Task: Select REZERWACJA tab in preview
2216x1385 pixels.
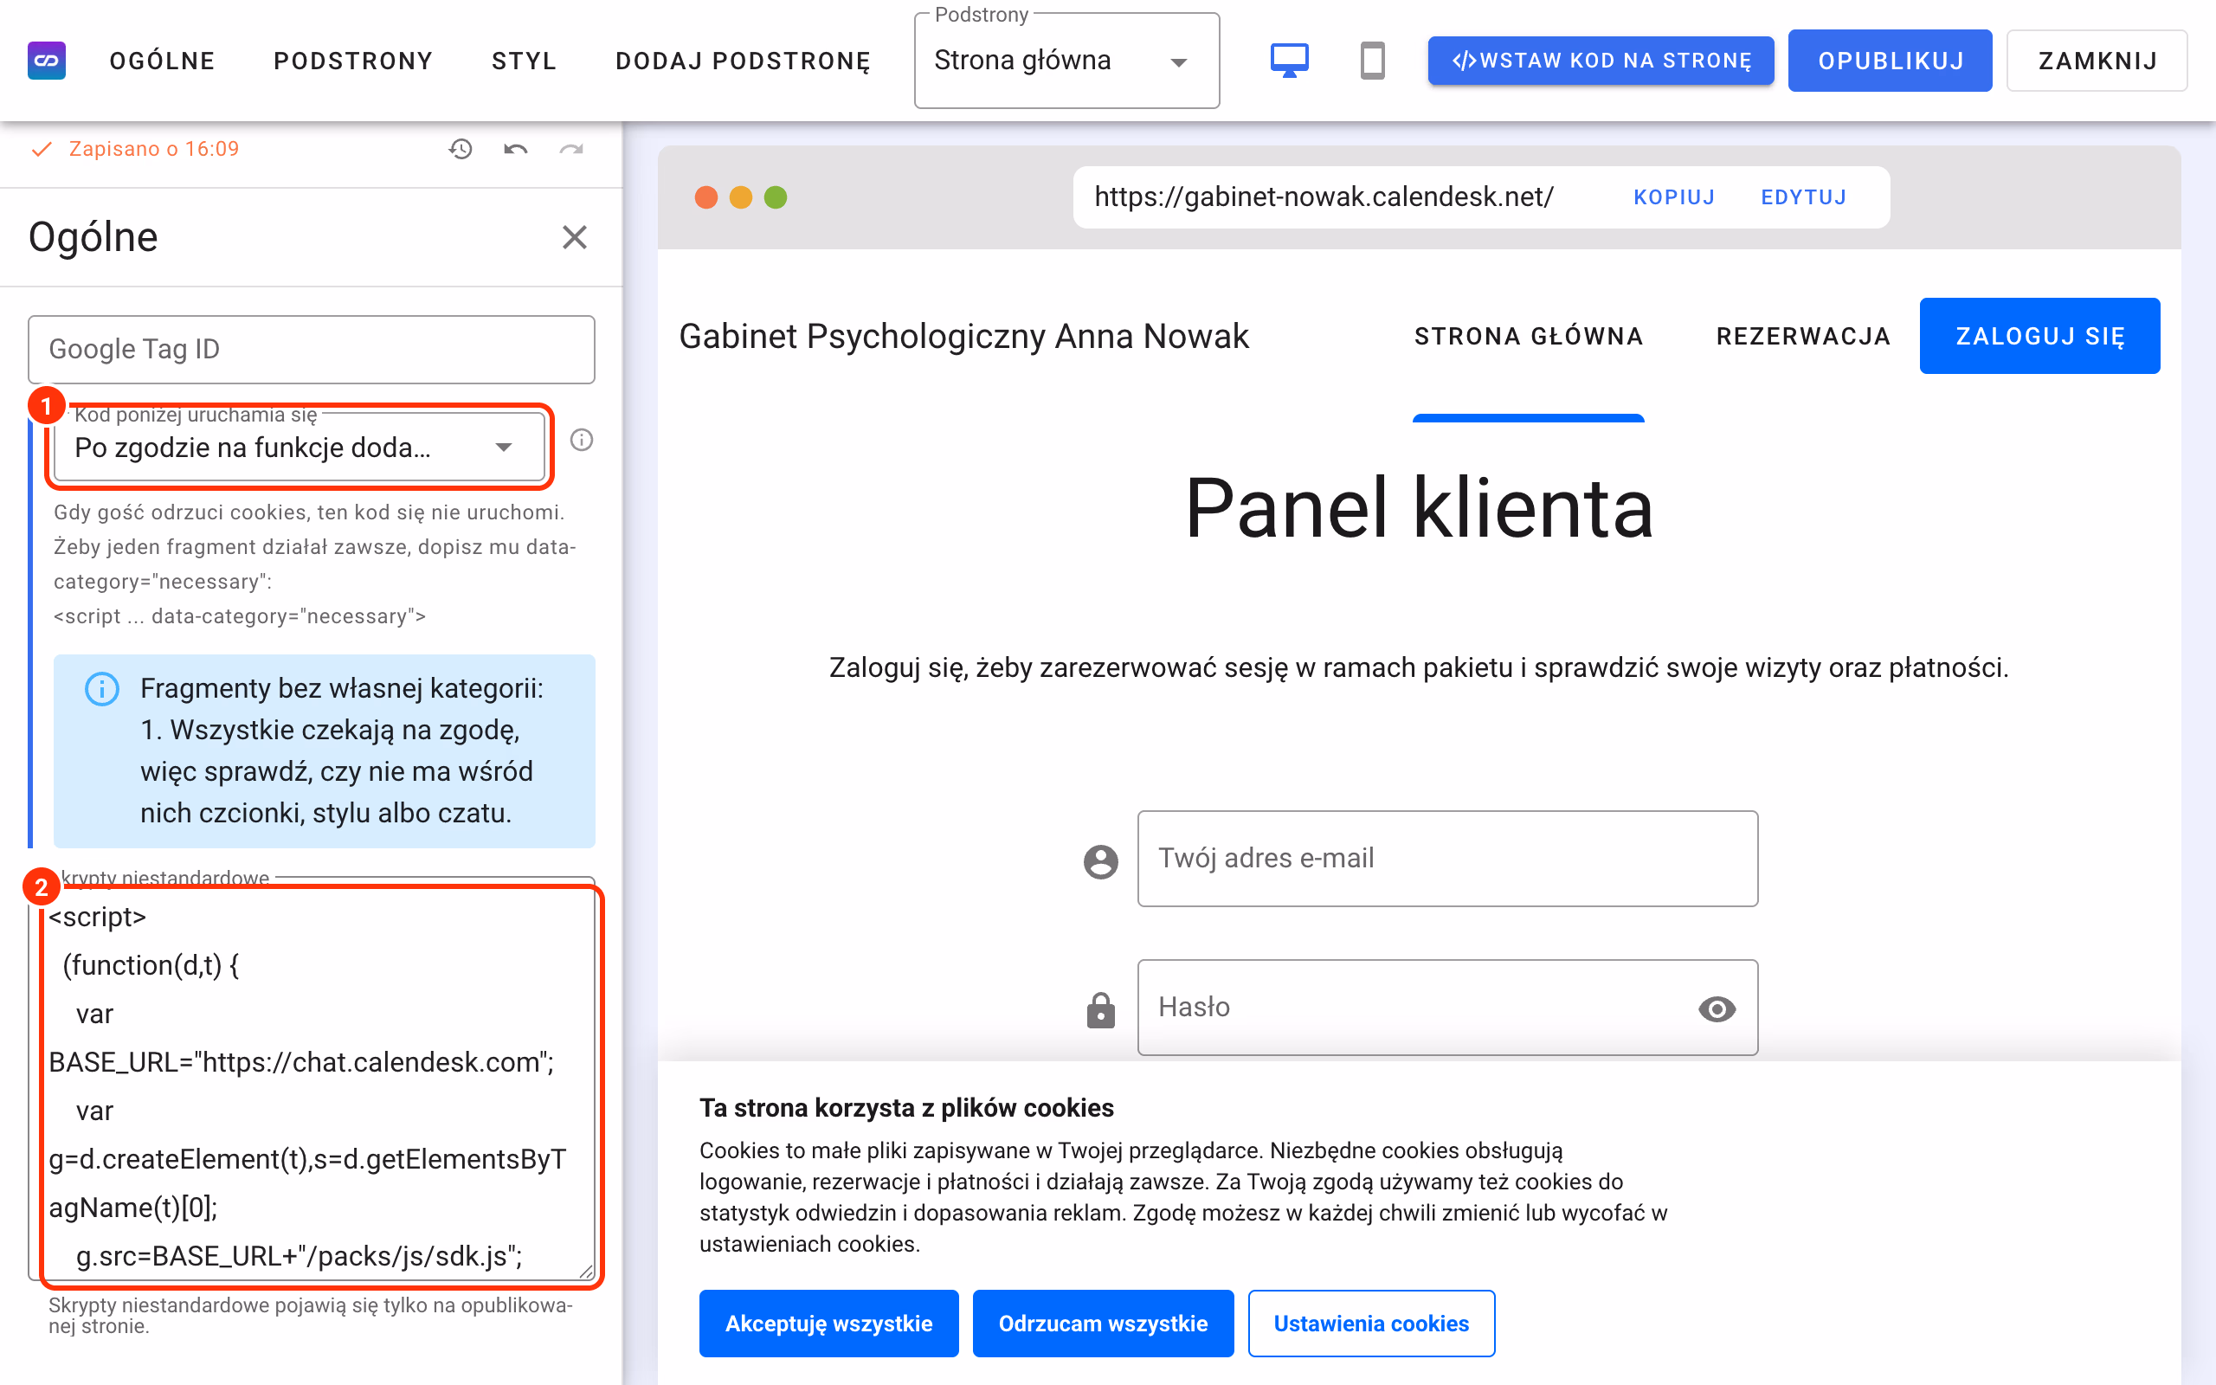Action: click(x=1803, y=336)
